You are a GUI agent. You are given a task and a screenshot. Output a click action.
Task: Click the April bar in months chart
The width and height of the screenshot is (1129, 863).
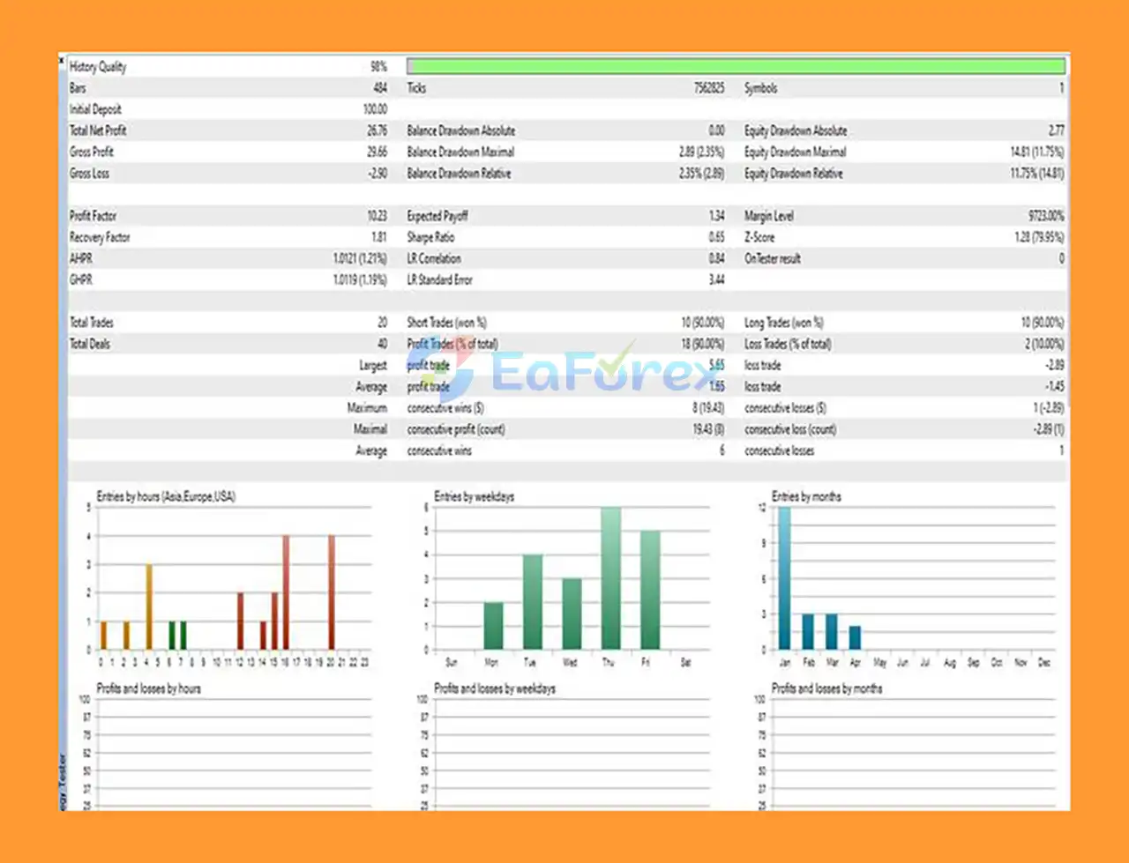855,638
